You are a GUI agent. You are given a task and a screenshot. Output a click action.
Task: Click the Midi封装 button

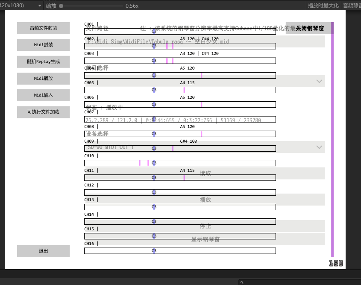click(x=43, y=45)
